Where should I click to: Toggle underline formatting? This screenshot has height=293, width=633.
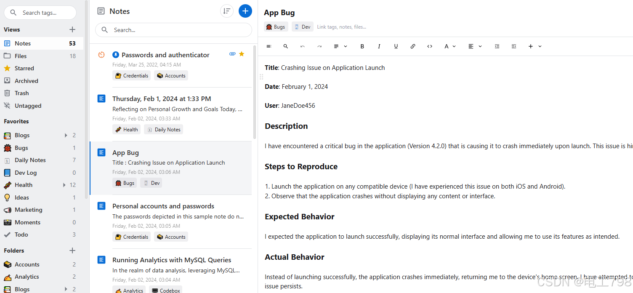click(396, 46)
